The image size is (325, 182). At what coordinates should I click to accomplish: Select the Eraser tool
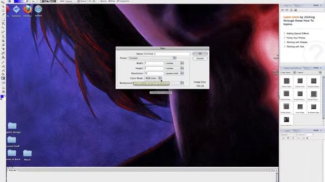click(3, 66)
